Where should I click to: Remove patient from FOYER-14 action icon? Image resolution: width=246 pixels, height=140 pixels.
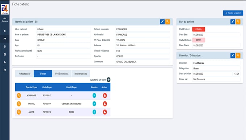105,104
